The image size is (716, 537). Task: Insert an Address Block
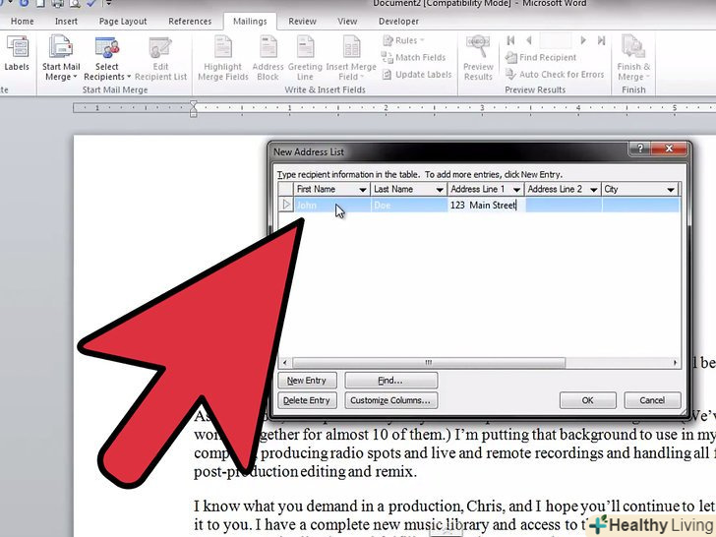(268, 58)
